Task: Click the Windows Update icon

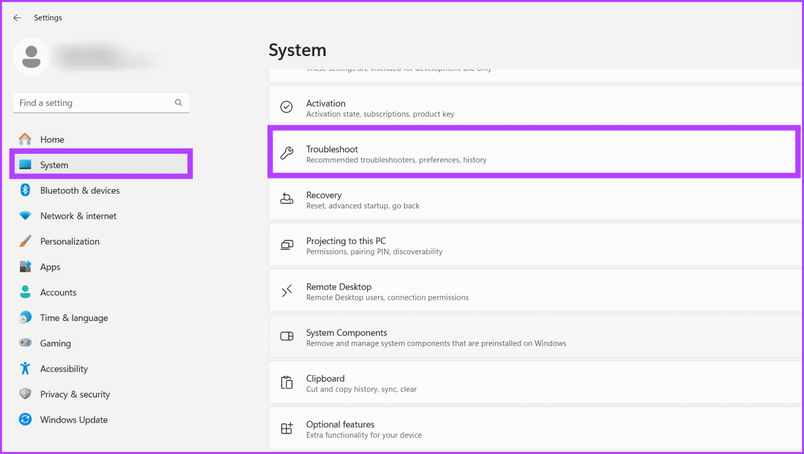Action: pyautogui.click(x=25, y=419)
